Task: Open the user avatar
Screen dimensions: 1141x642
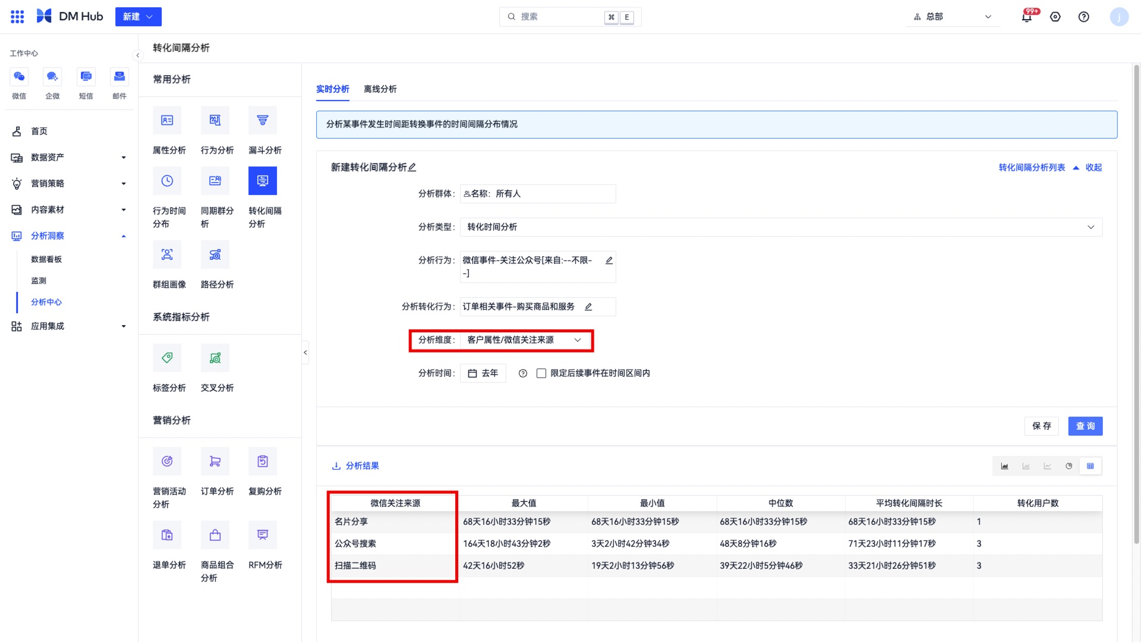Action: tap(1120, 17)
